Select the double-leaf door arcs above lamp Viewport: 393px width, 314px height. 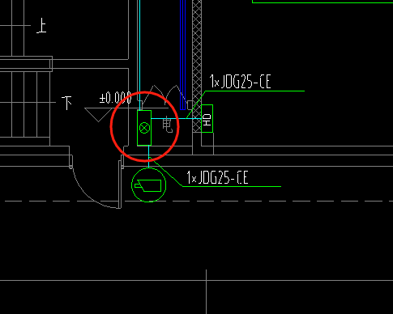pos(164,96)
